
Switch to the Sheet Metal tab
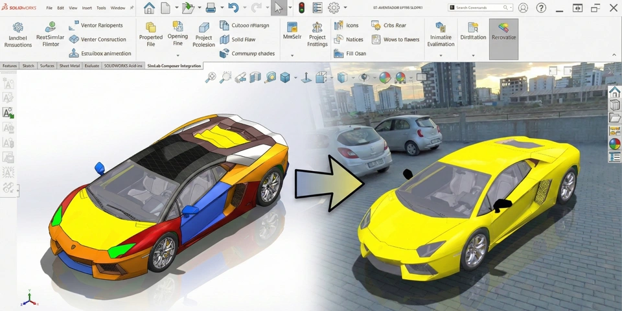click(69, 66)
